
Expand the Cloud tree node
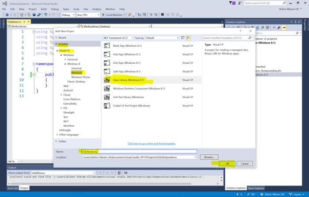tap(61, 95)
